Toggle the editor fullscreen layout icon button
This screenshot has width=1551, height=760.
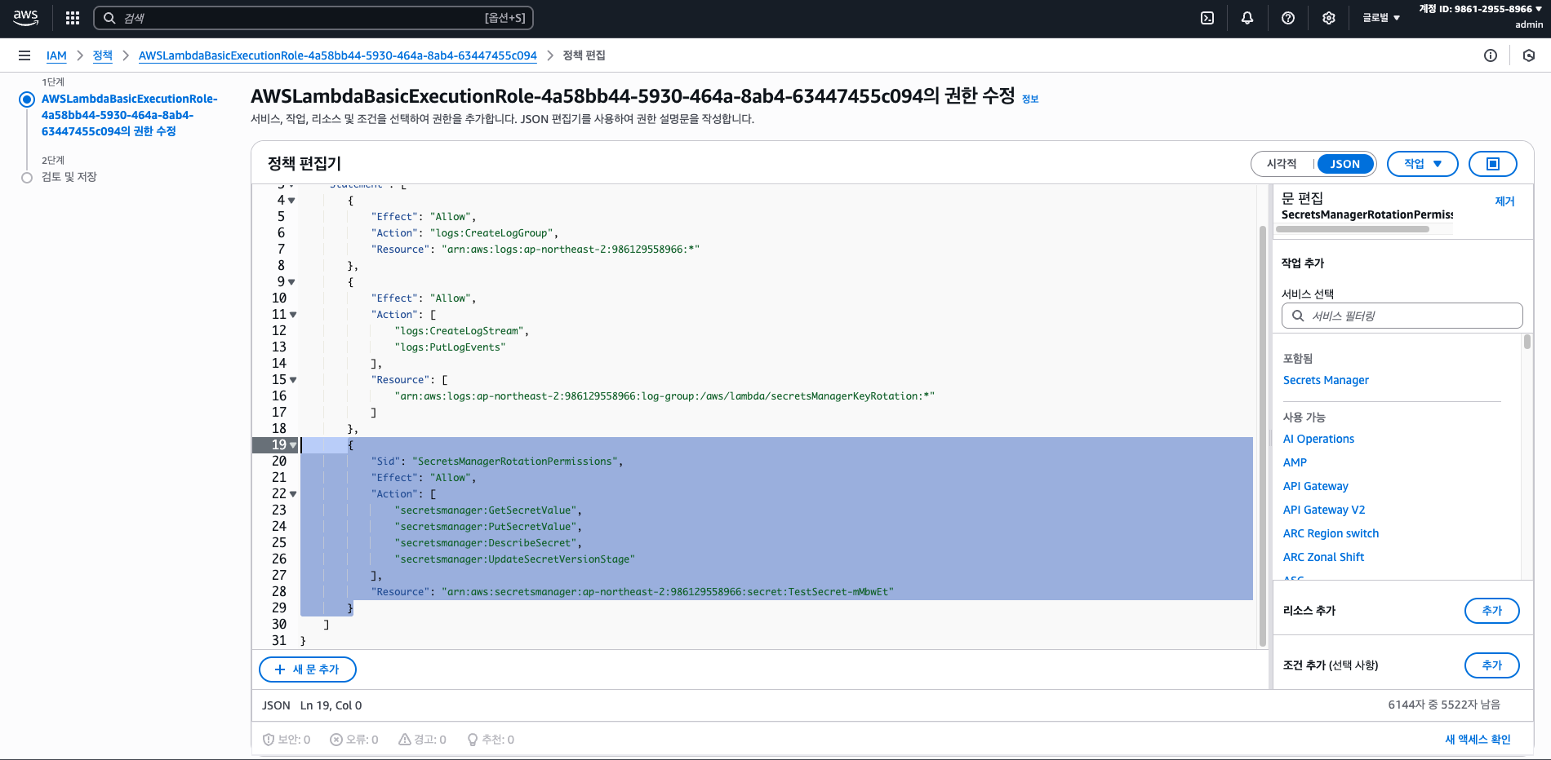[x=1493, y=164]
